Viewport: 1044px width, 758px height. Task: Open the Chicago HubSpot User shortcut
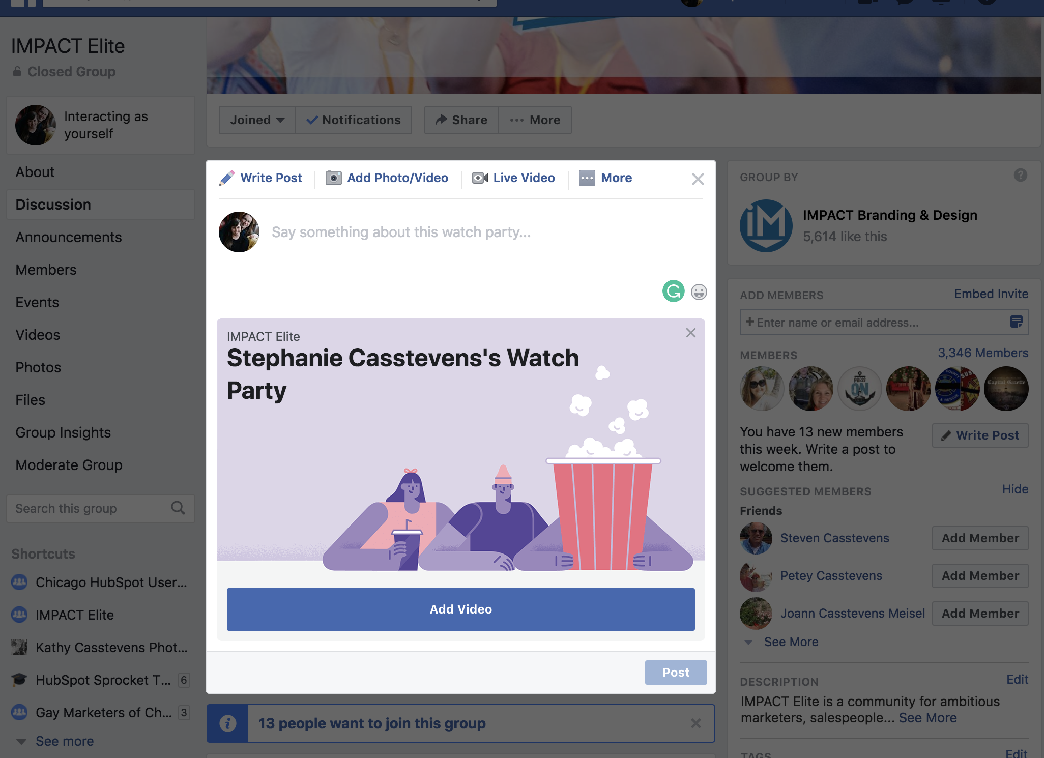(x=99, y=582)
